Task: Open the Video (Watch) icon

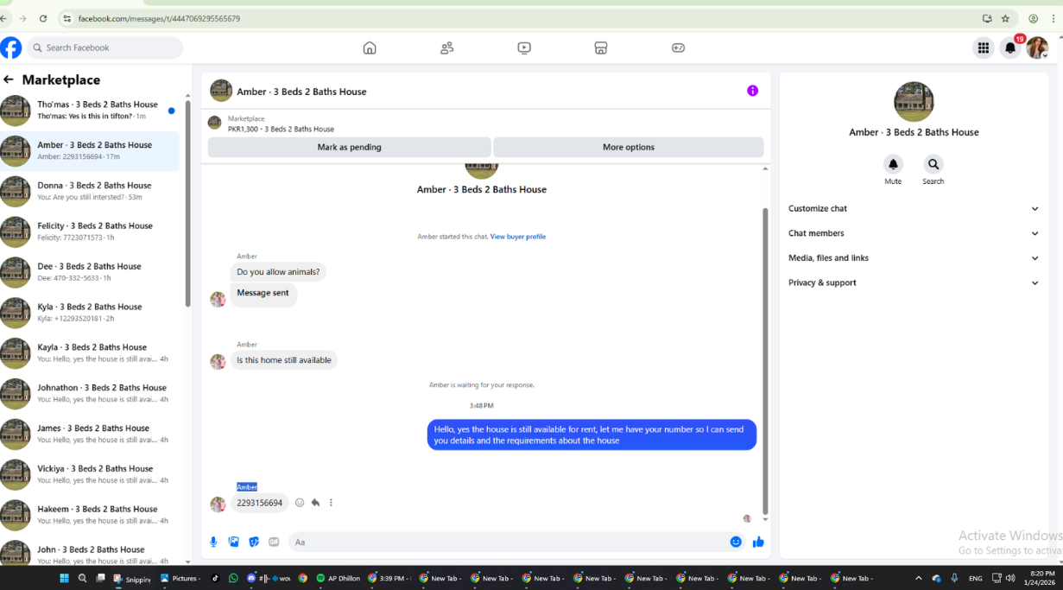Action: (524, 48)
